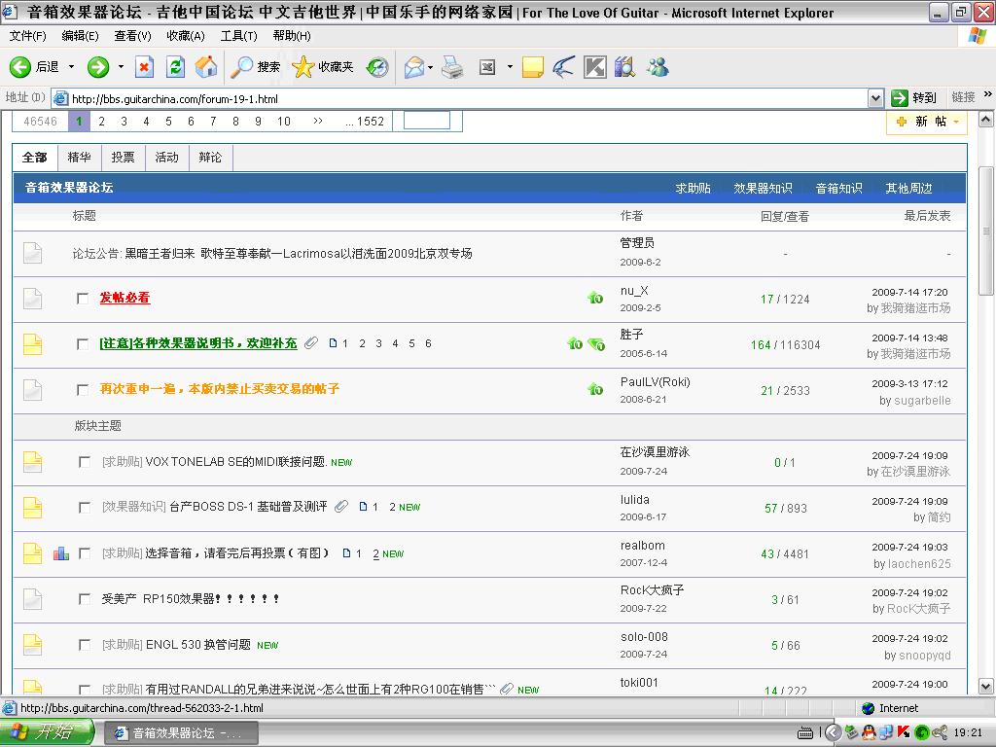The height and width of the screenshot is (747, 996).
Task: Click the tray expand arrow icon
Action: coord(833,732)
